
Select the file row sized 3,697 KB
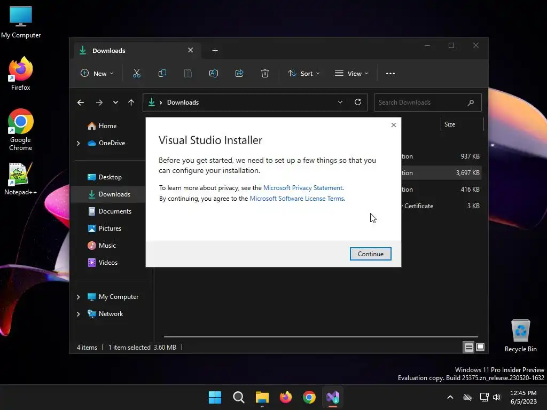[441, 173]
